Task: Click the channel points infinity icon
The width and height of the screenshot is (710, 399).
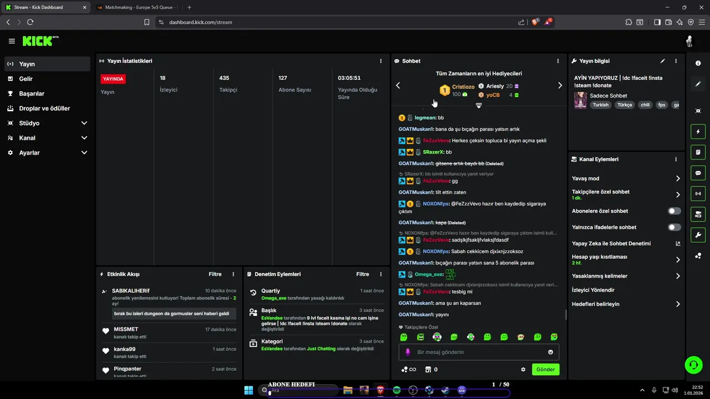Action: [409, 370]
